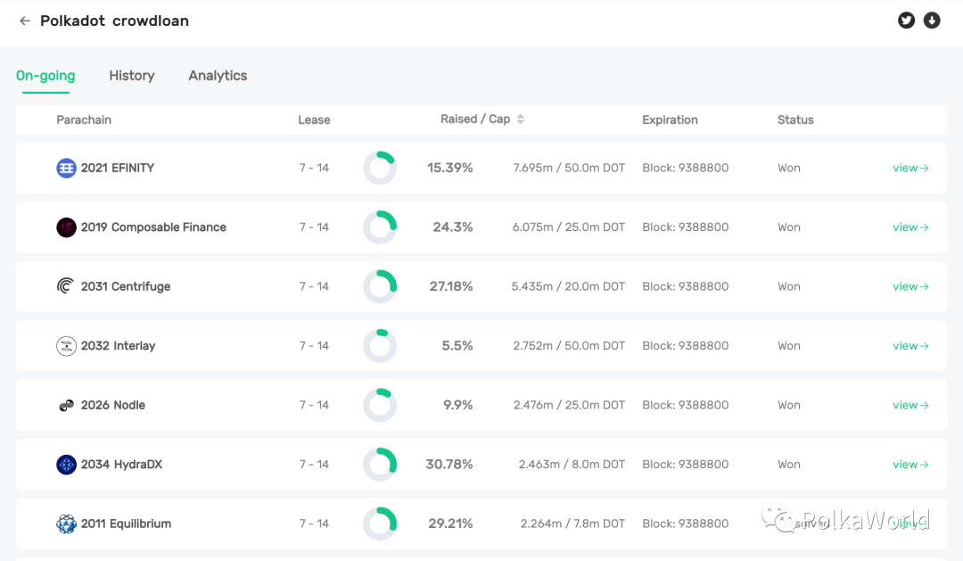Viewport: 963px width, 561px height.
Task: Click the 15.39% percentage for EFINITY
Action: pos(449,168)
